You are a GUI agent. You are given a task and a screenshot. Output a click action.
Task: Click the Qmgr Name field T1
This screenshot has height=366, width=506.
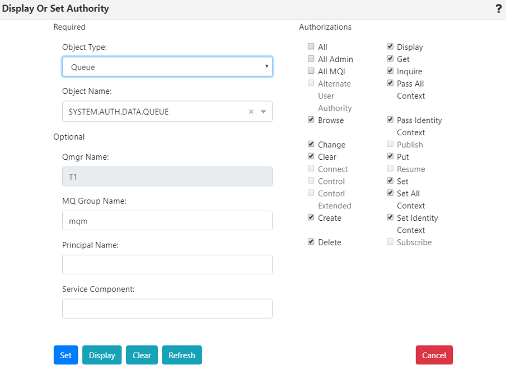[167, 177]
